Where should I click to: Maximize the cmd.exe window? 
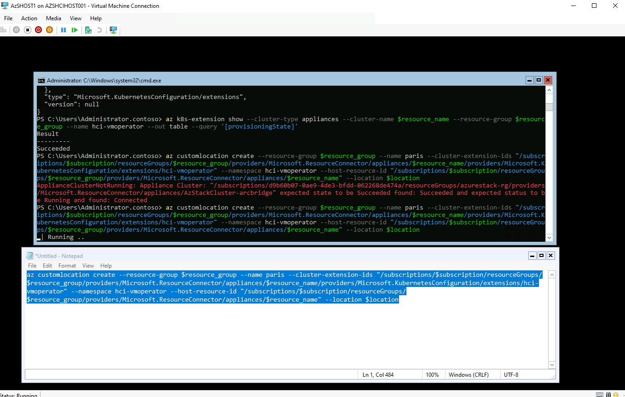[x=539, y=80]
